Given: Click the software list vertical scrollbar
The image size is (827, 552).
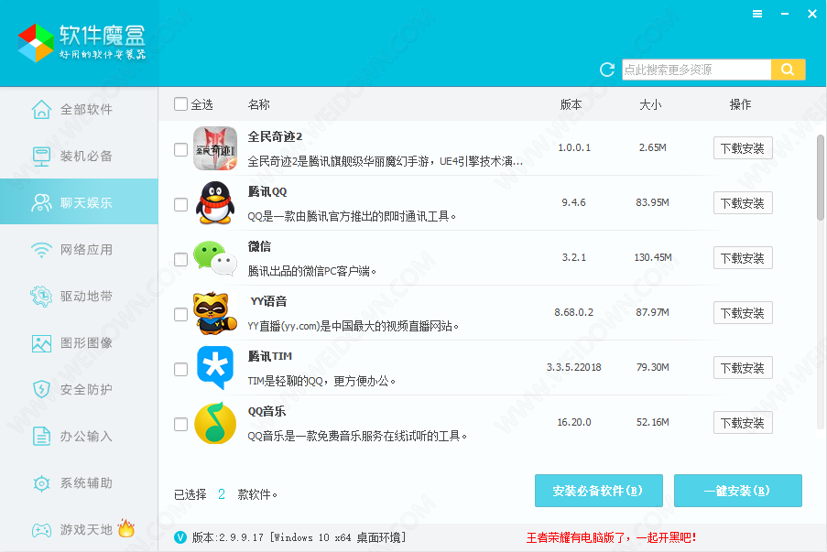Looking at the screenshot, I should click(x=820, y=179).
